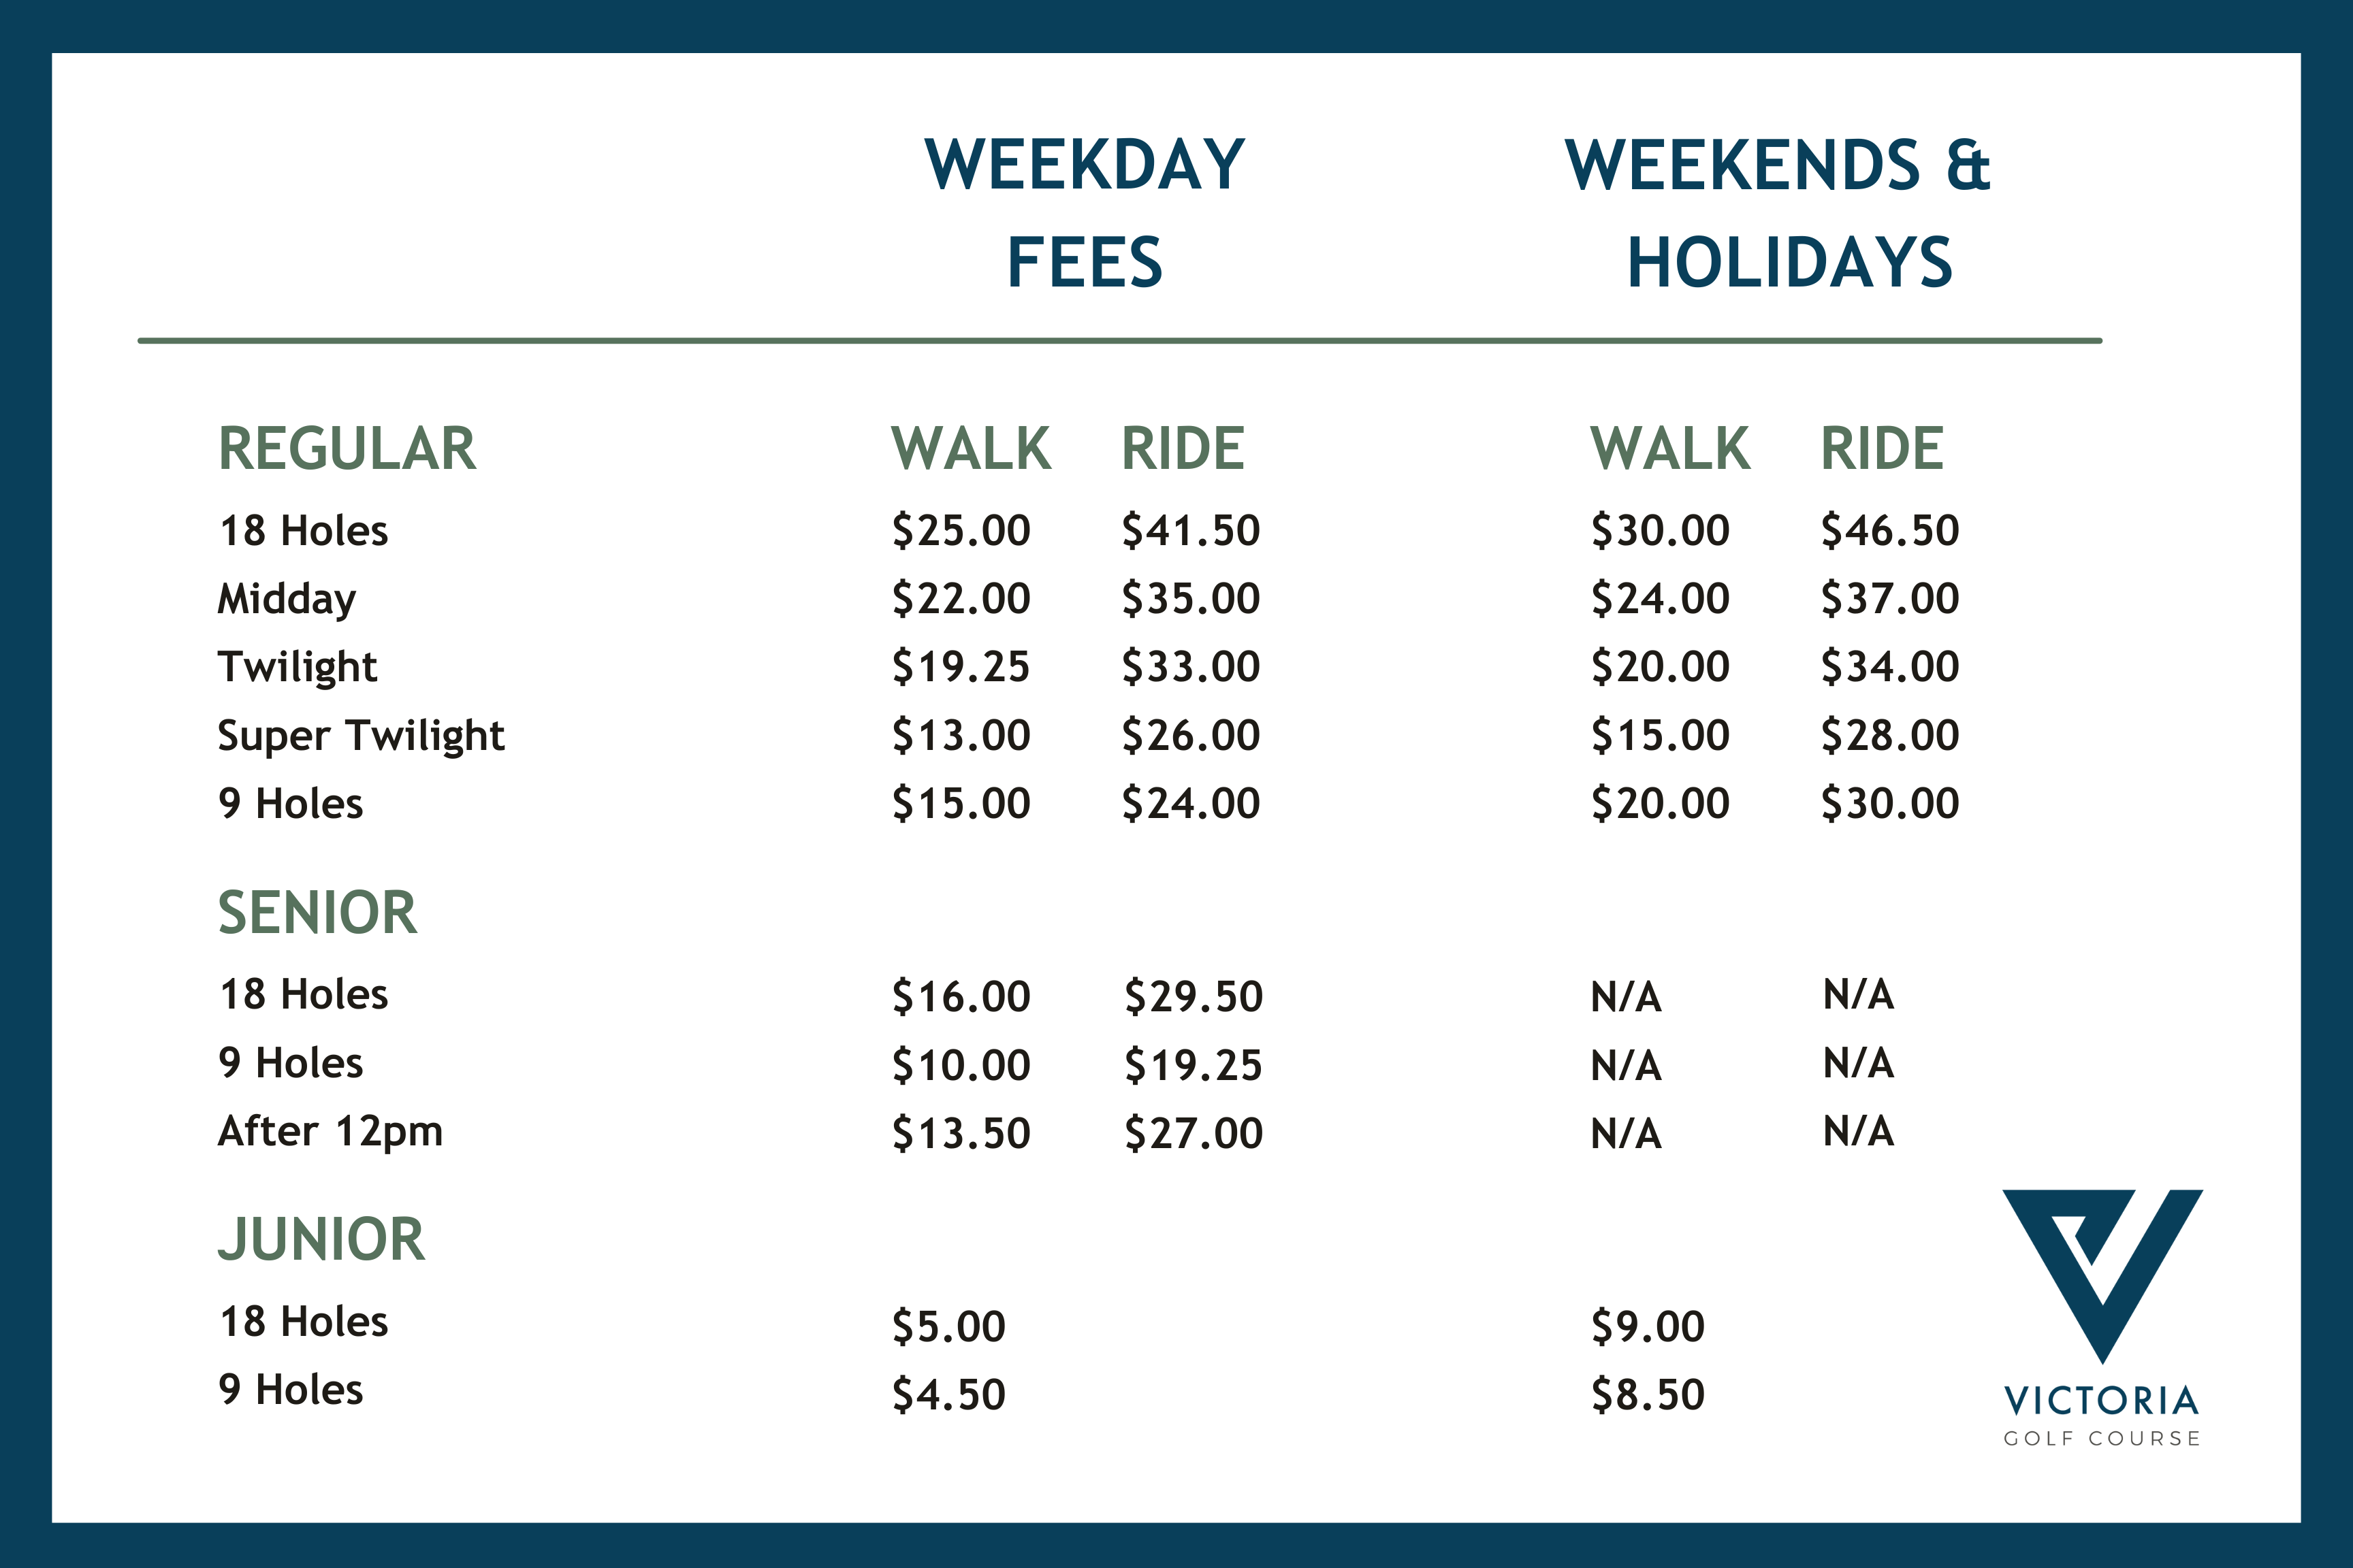Click the weekday RIDE column header
This screenshot has height=1568, width=2353.
(1183, 448)
